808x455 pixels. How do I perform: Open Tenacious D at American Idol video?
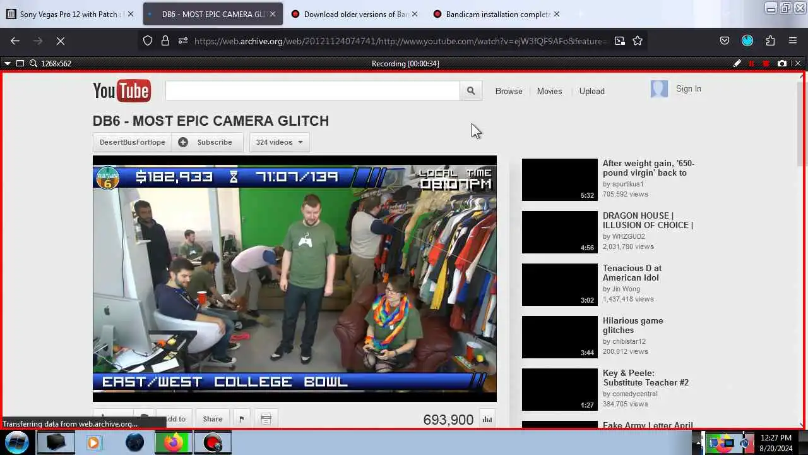(x=632, y=273)
